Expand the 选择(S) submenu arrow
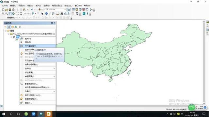Viewport: 209px width, 117px height. (x=54, y=69)
